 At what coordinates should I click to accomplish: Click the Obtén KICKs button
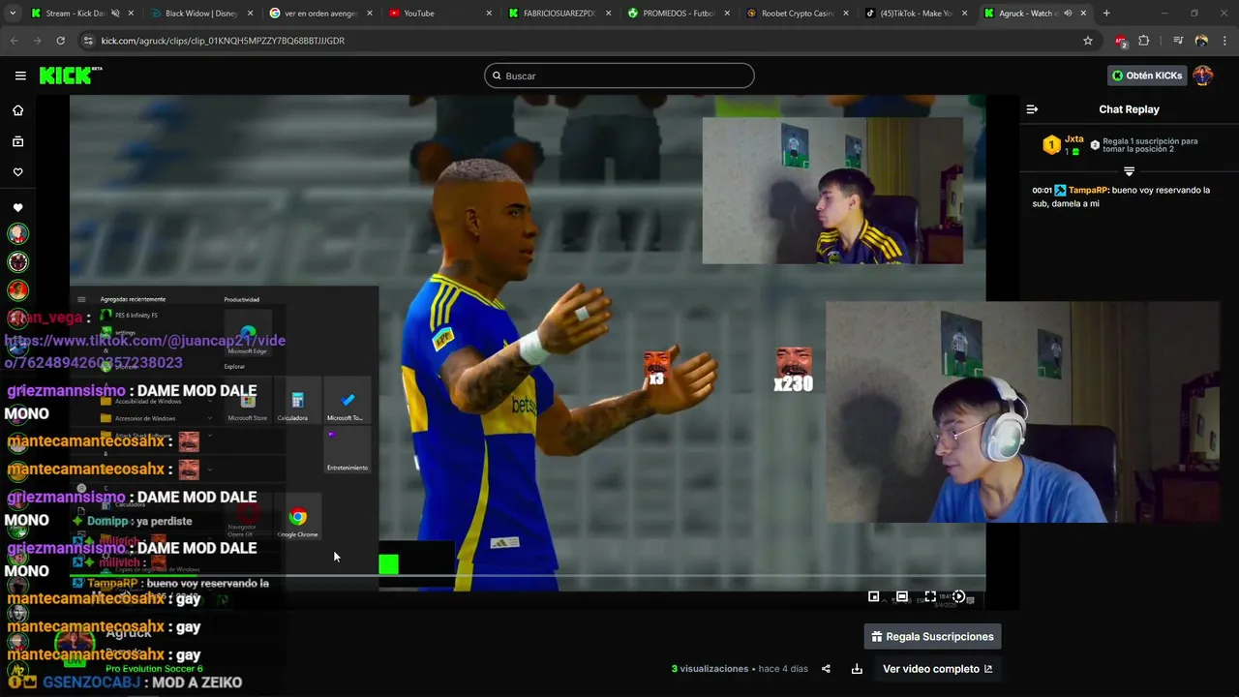(1147, 76)
